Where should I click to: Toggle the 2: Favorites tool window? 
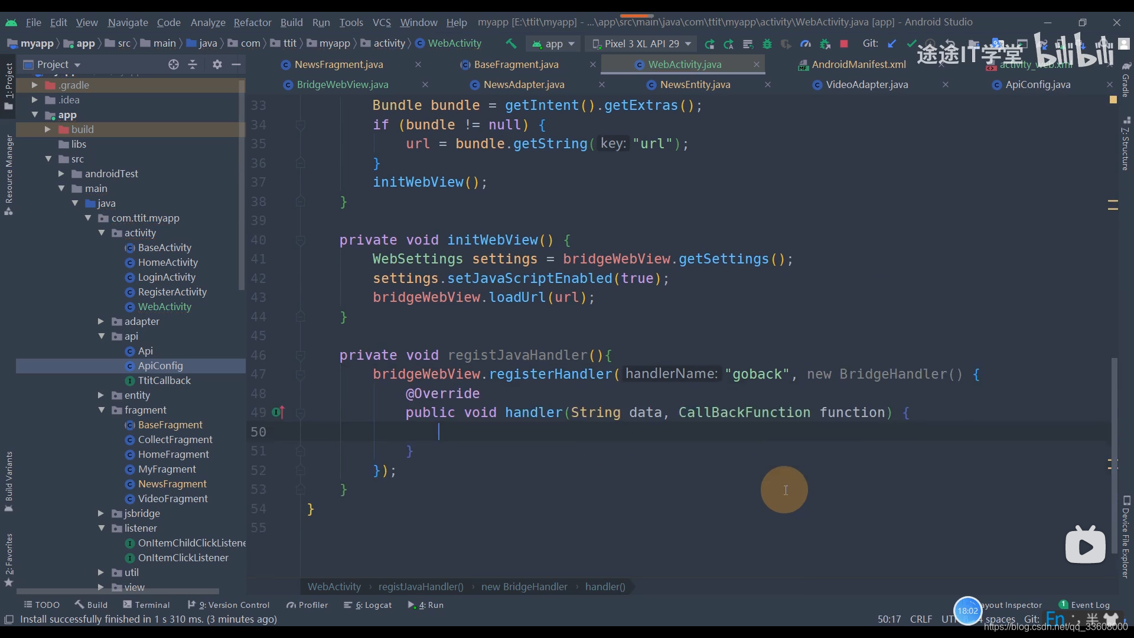click(8, 560)
